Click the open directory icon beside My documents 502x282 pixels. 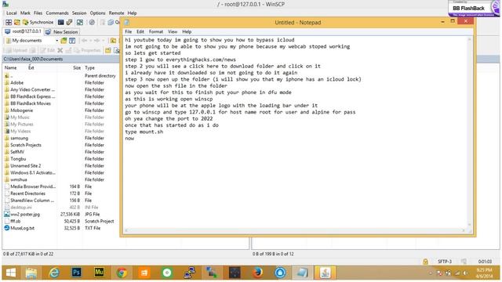point(64,41)
